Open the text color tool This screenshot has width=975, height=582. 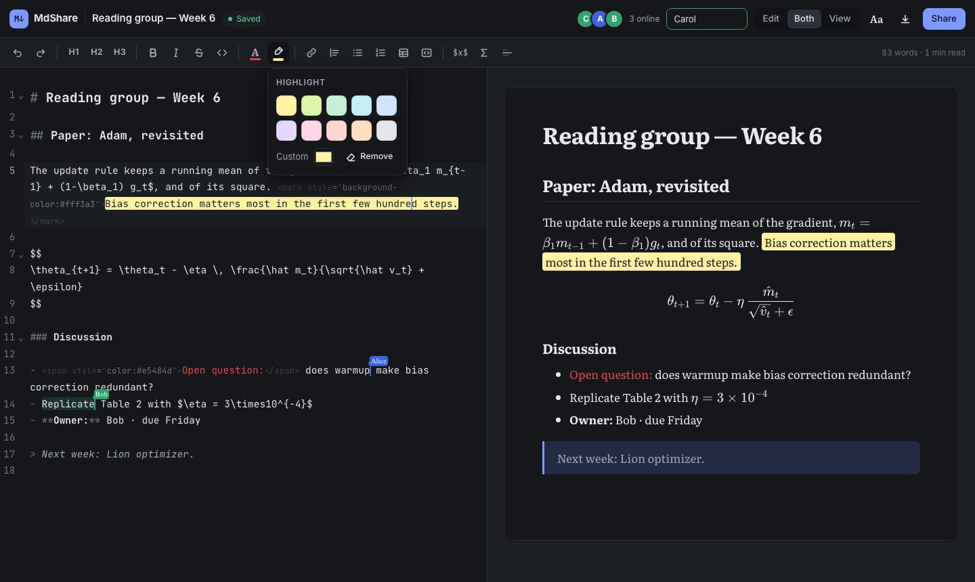pos(255,53)
